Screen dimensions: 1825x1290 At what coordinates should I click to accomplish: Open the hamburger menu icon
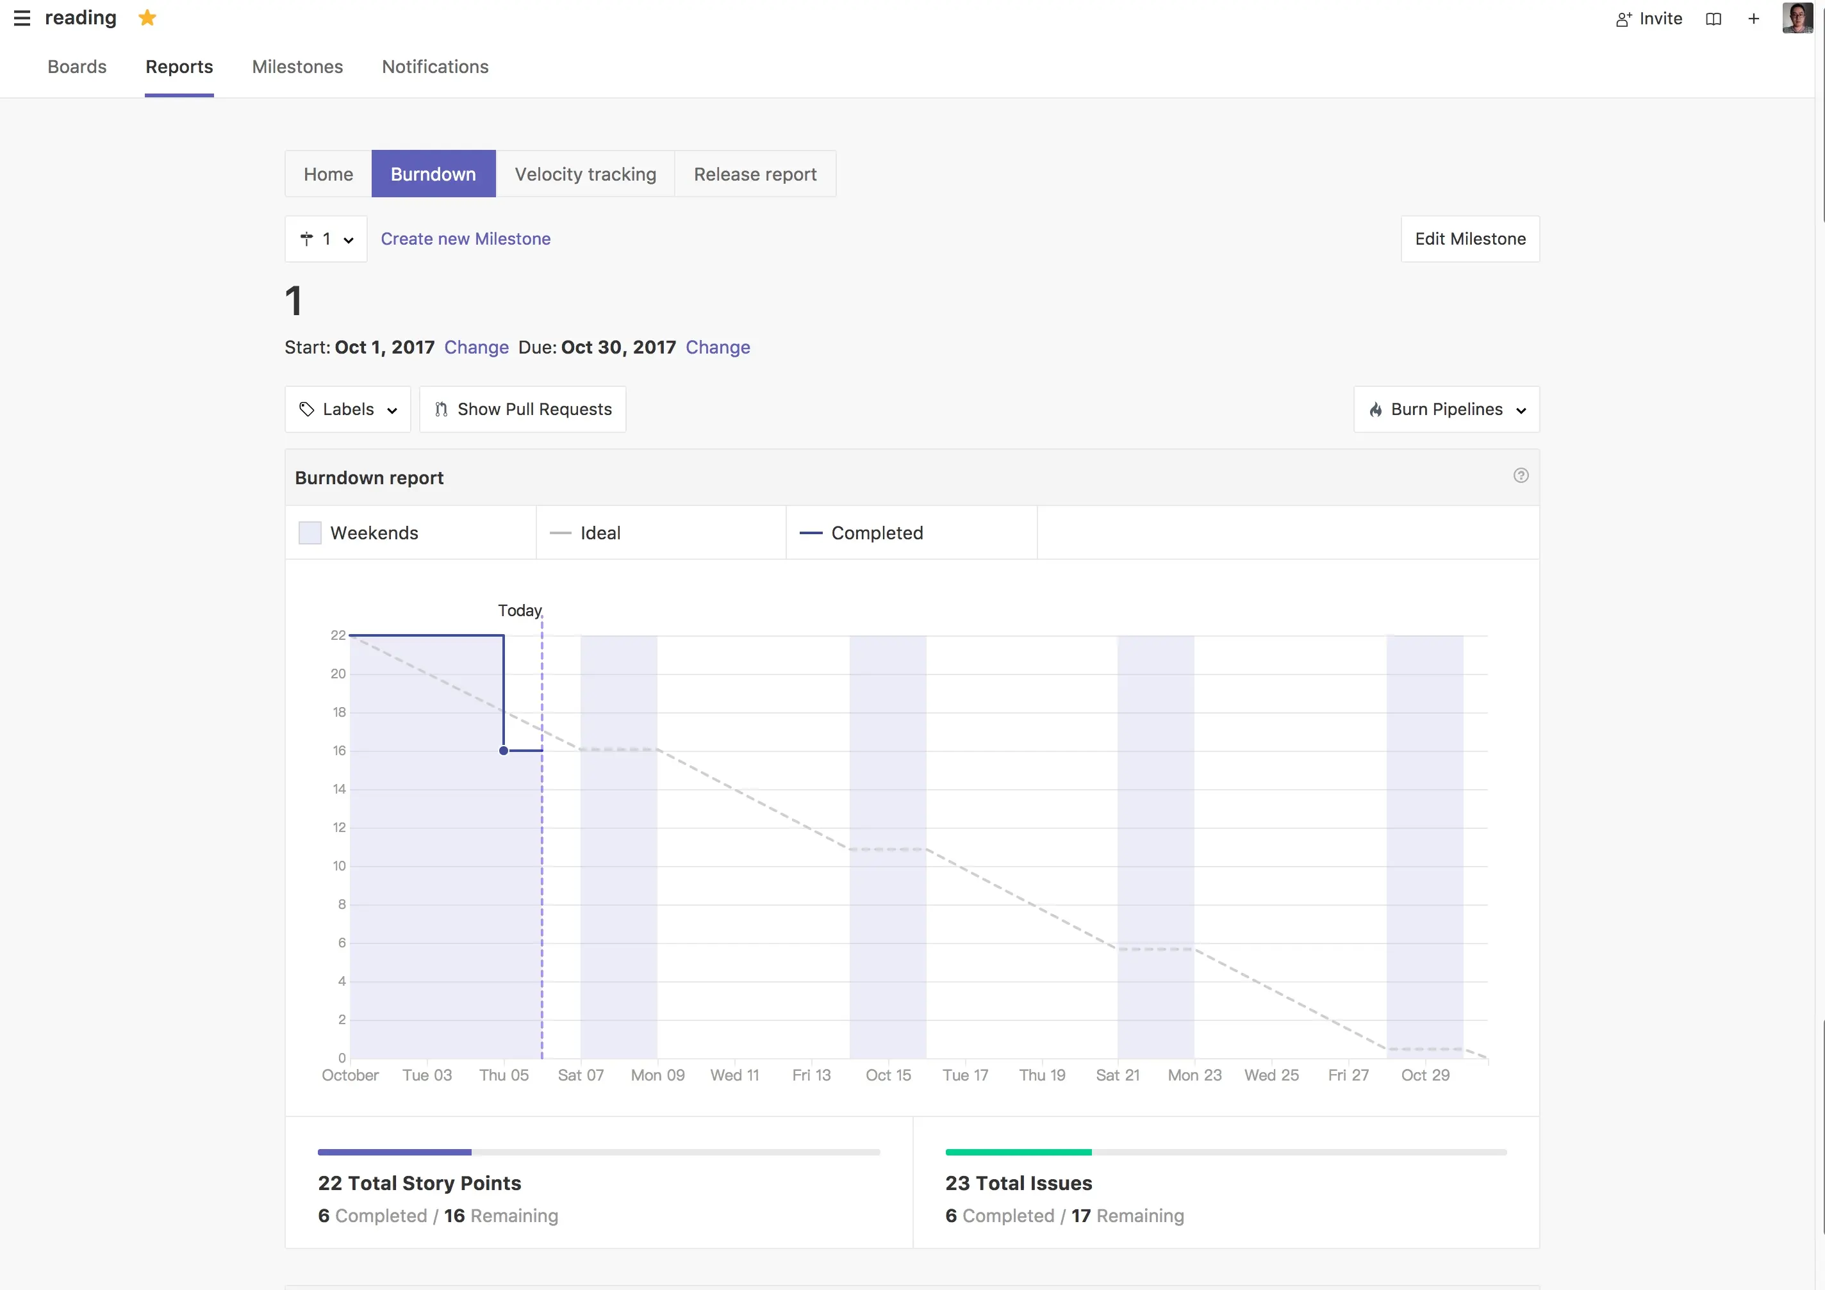pyautogui.click(x=21, y=19)
